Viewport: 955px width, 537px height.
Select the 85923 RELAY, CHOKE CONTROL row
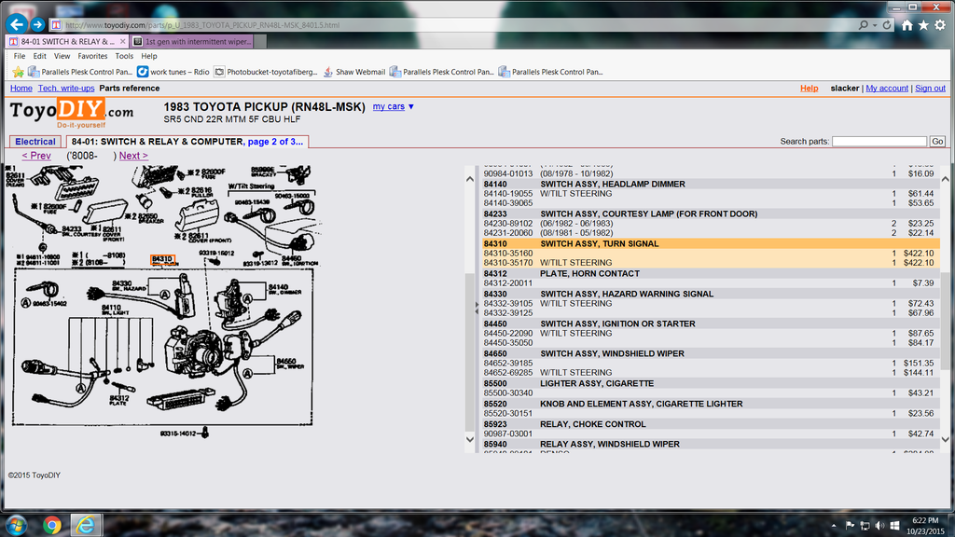[x=710, y=424]
